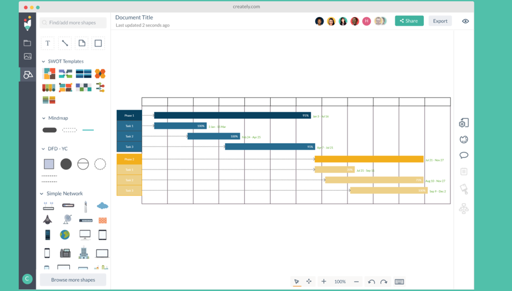Select the Note/page shape tool
Image resolution: width=512 pixels, height=291 pixels.
[x=82, y=43]
